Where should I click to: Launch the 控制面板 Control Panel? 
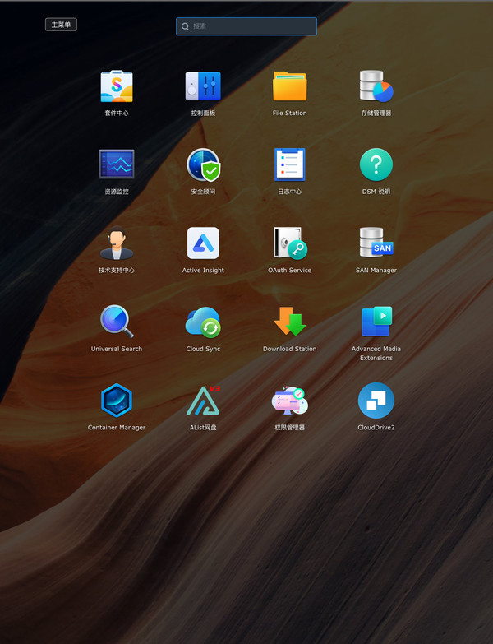coord(203,86)
